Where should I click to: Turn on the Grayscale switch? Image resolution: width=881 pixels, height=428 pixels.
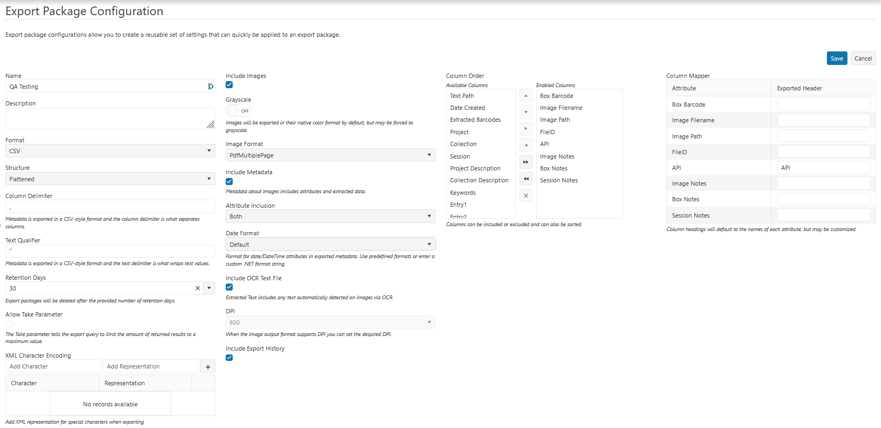tap(238, 111)
